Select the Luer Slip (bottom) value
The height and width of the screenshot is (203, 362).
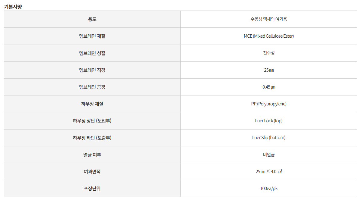269,138
